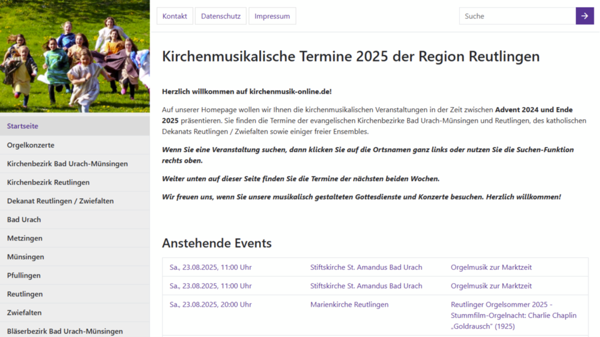Click bold text 'Advent 2024 und Ende 2025'

[x=368, y=115]
